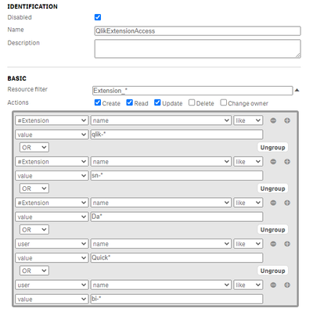Enable the Change owner checkbox
Viewport: 313px width, 312px height.
click(223, 102)
